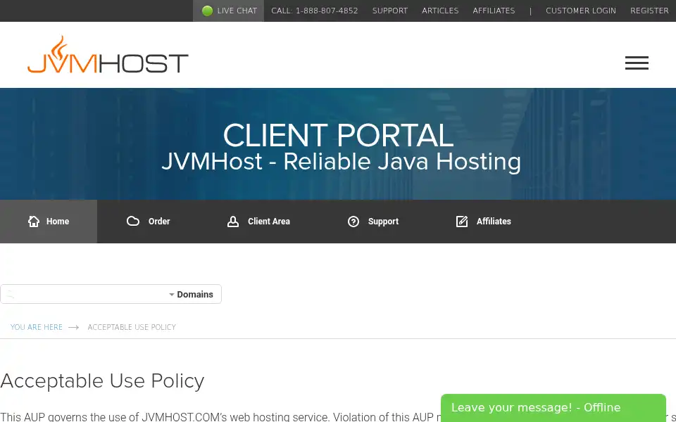This screenshot has height=422, width=676.
Task: Click the cloud icon beside Order
Action: tap(133, 222)
